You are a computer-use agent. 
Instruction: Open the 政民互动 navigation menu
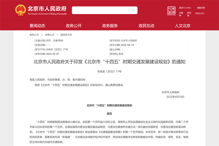pyautogui.click(x=146, y=26)
